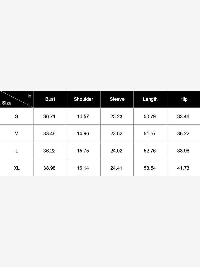200x267 pixels.
Task: Select the Hip column header
Action: click(x=184, y=99)
